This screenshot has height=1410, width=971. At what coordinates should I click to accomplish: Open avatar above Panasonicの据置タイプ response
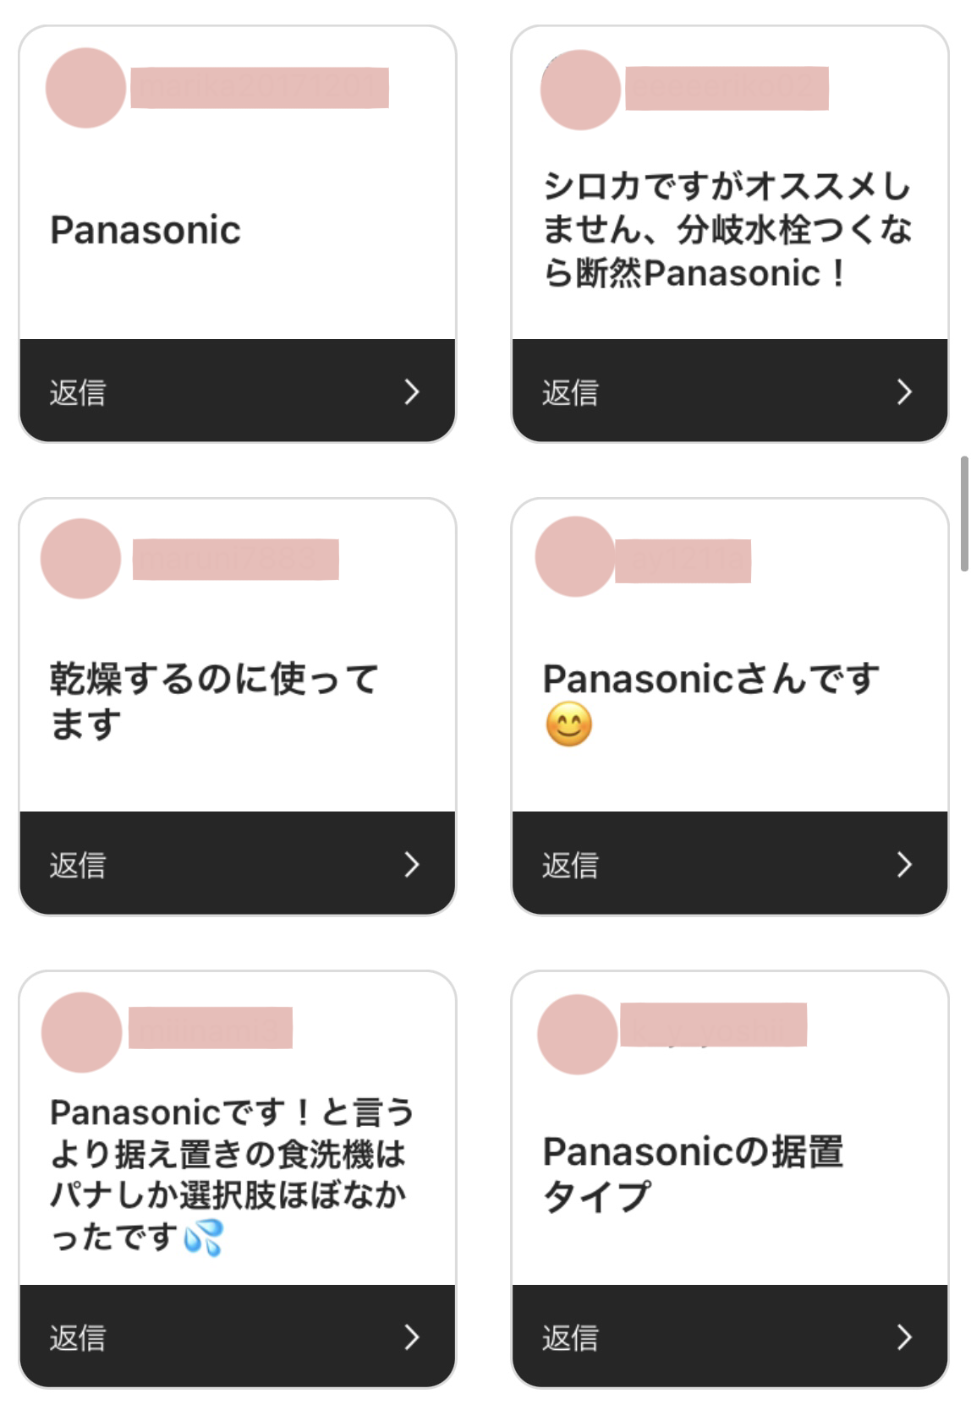[578, 1034]
